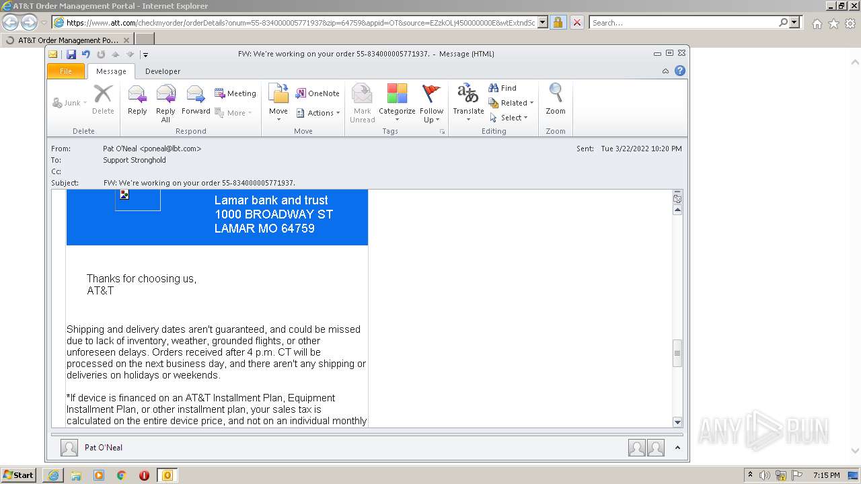Click the Reply All button

pyautogui.click(x=165, y=102)
